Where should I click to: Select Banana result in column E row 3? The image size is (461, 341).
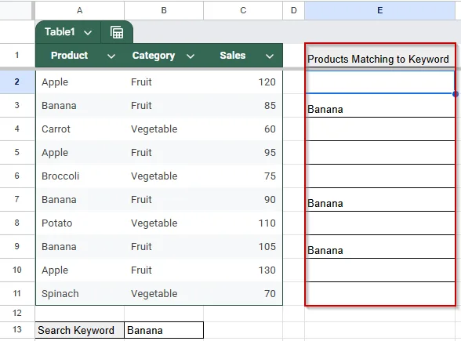(379, 106)
